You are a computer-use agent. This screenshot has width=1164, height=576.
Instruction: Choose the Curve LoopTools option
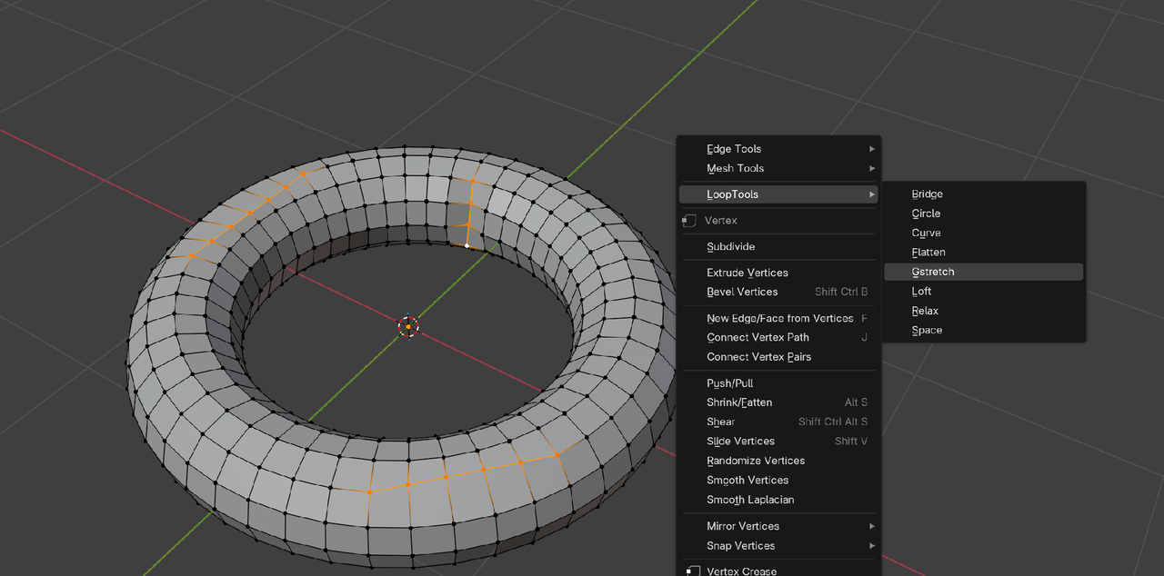point(926,233)
